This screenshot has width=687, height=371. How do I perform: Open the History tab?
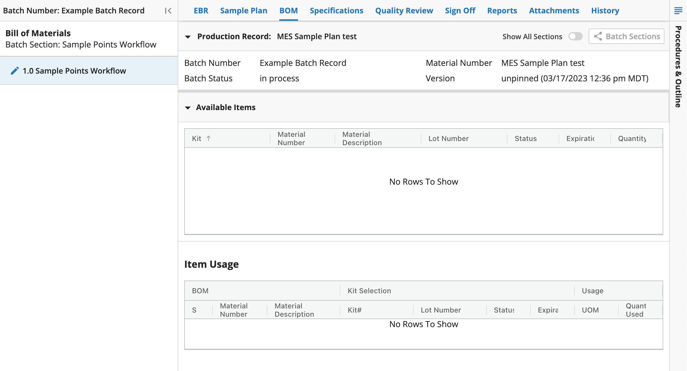tap(605, 11)
